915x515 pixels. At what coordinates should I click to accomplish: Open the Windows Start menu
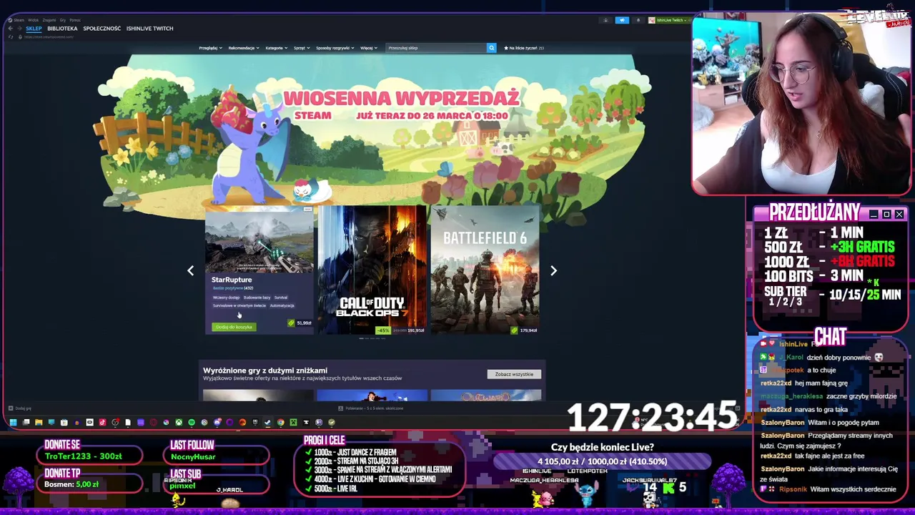pyautogui.click(x=13, y=422)
